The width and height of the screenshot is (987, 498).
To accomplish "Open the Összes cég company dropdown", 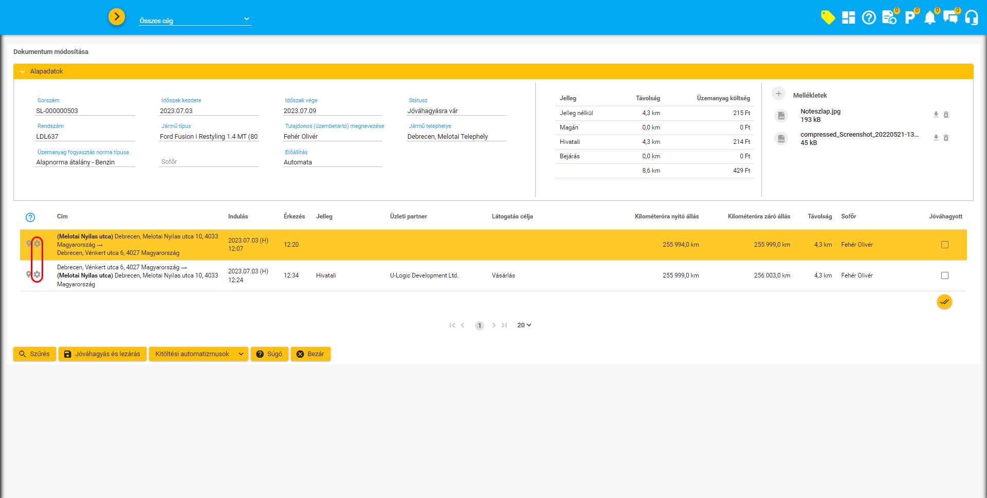I will pyautogui.click(x=195, y=20).
